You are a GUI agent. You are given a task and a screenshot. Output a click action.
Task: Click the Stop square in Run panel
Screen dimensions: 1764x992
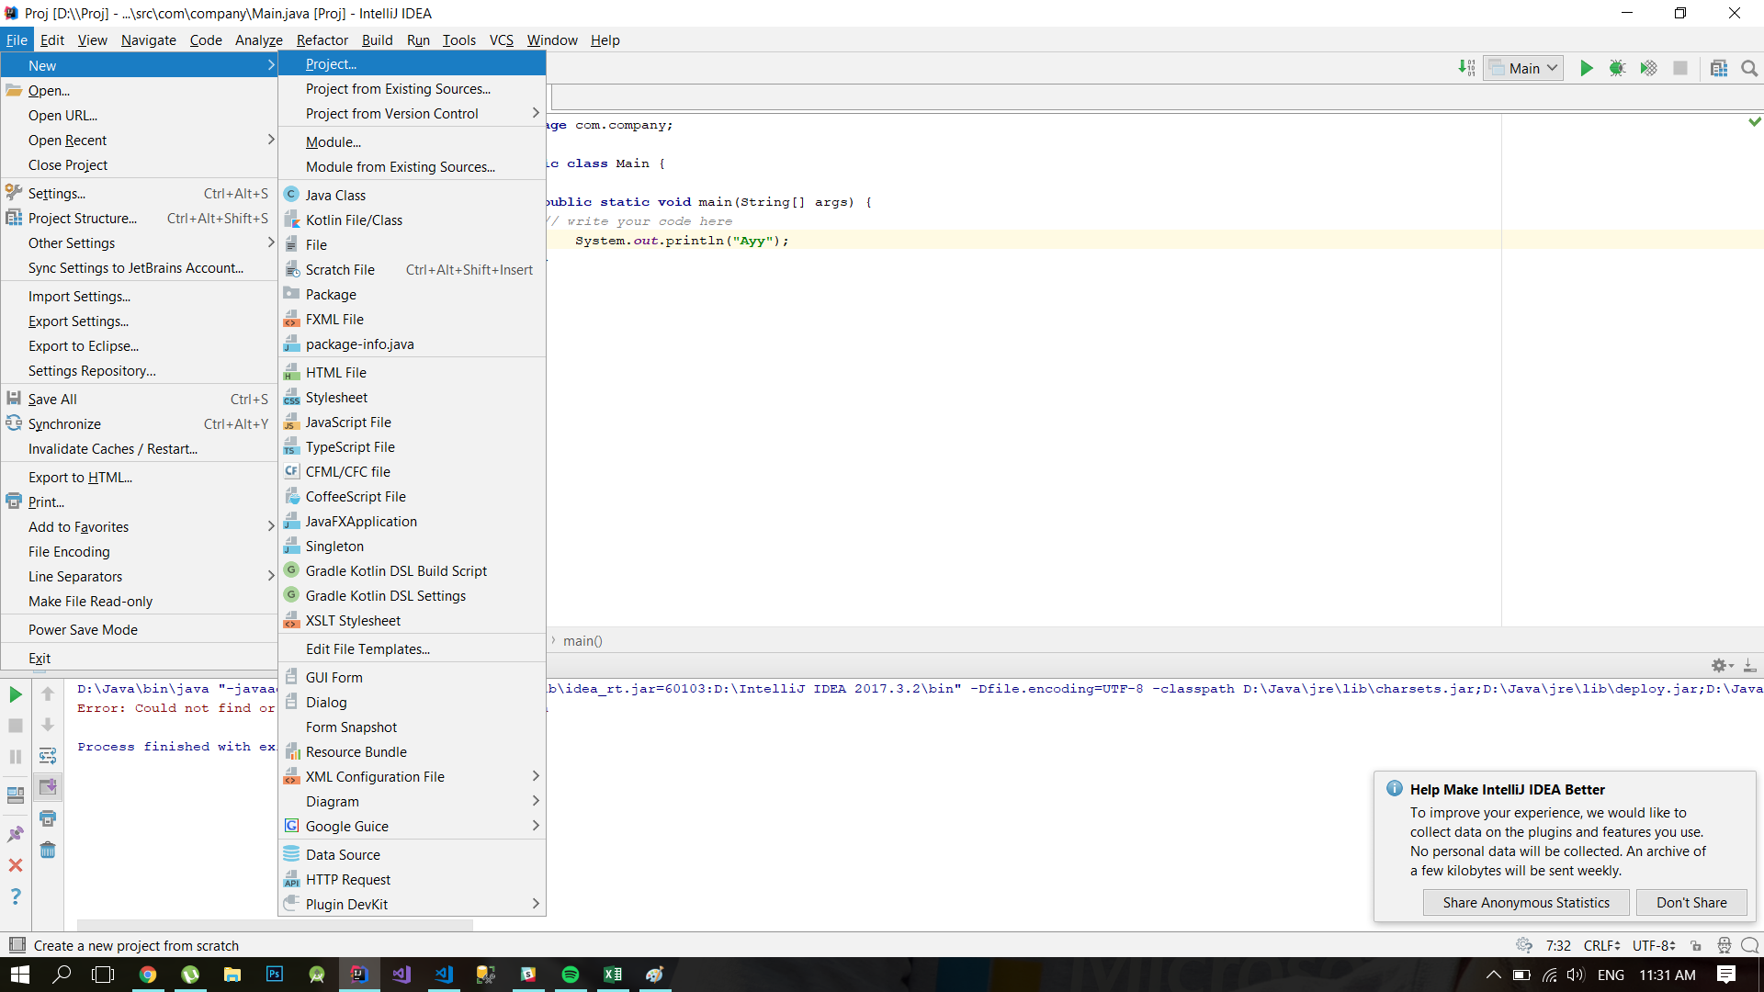[16, 726]
